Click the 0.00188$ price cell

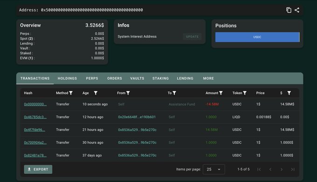click(263, 117)
